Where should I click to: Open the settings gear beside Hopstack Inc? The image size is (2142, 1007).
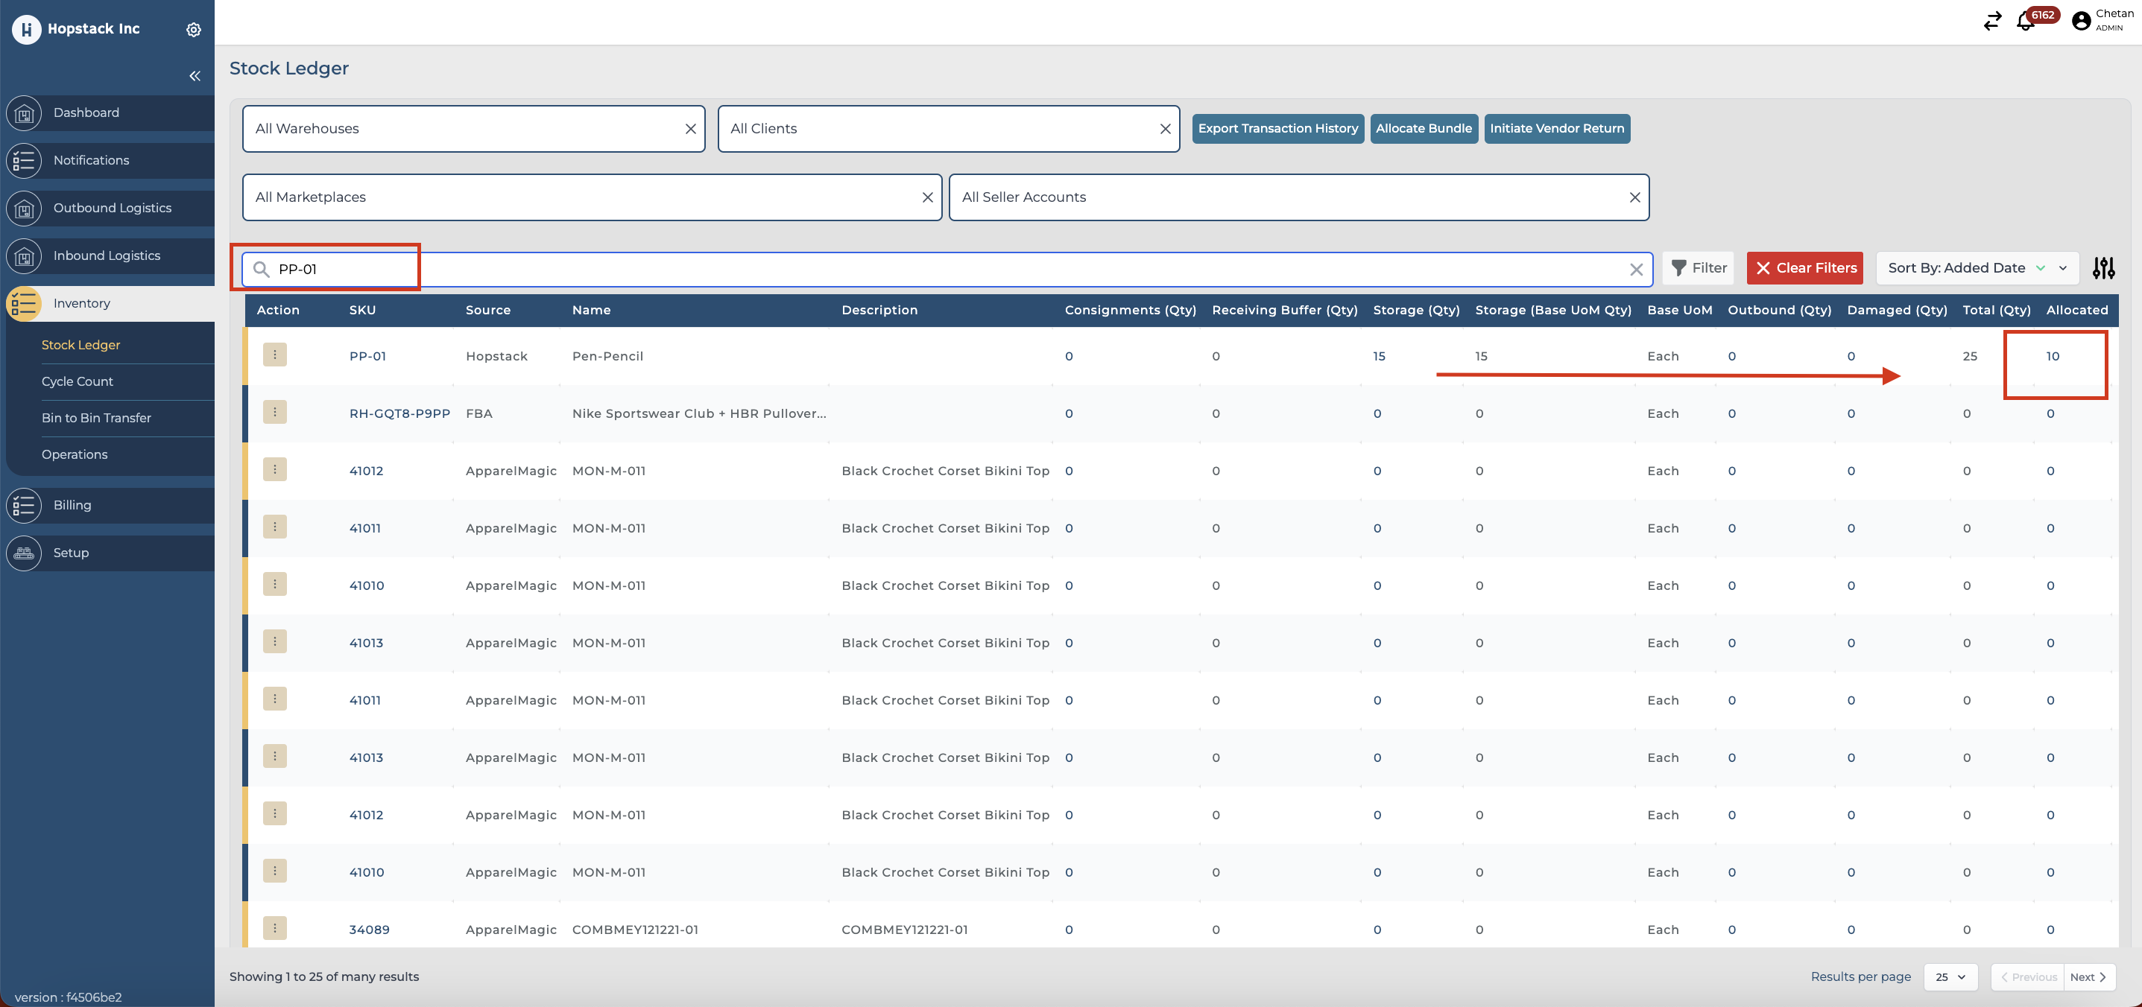193,29
